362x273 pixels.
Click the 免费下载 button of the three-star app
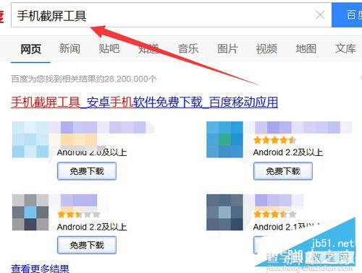point(87,245)
